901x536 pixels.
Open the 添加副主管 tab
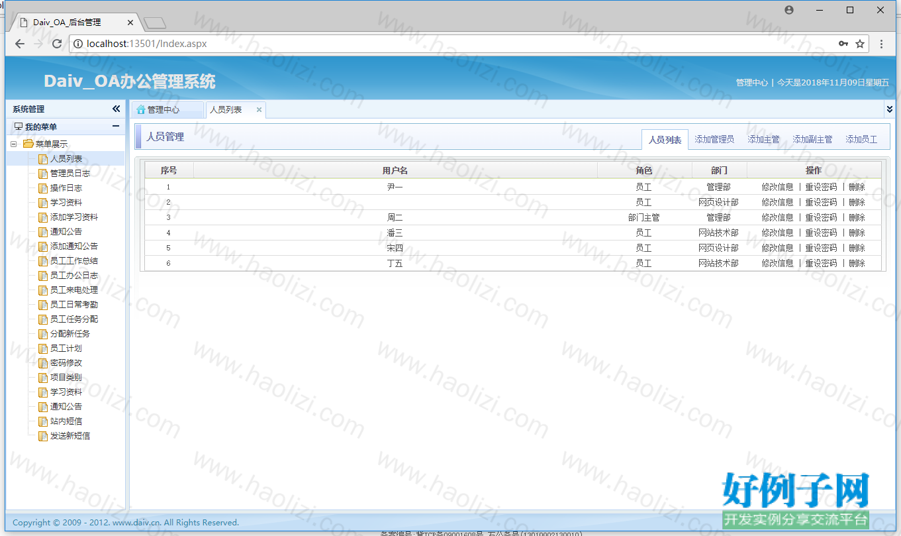pyautogui.click(x=812, y=140)
